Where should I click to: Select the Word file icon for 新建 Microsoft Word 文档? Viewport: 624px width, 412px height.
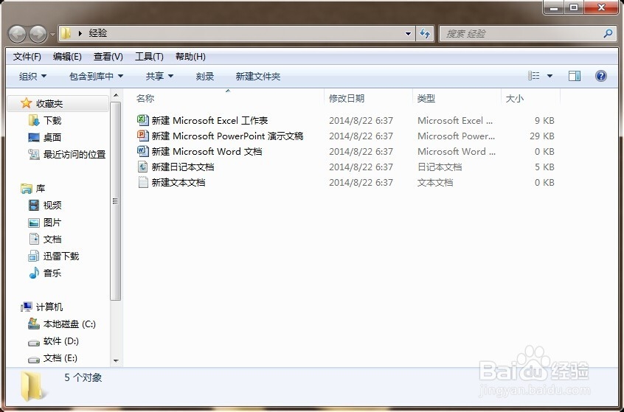(143, 151)
